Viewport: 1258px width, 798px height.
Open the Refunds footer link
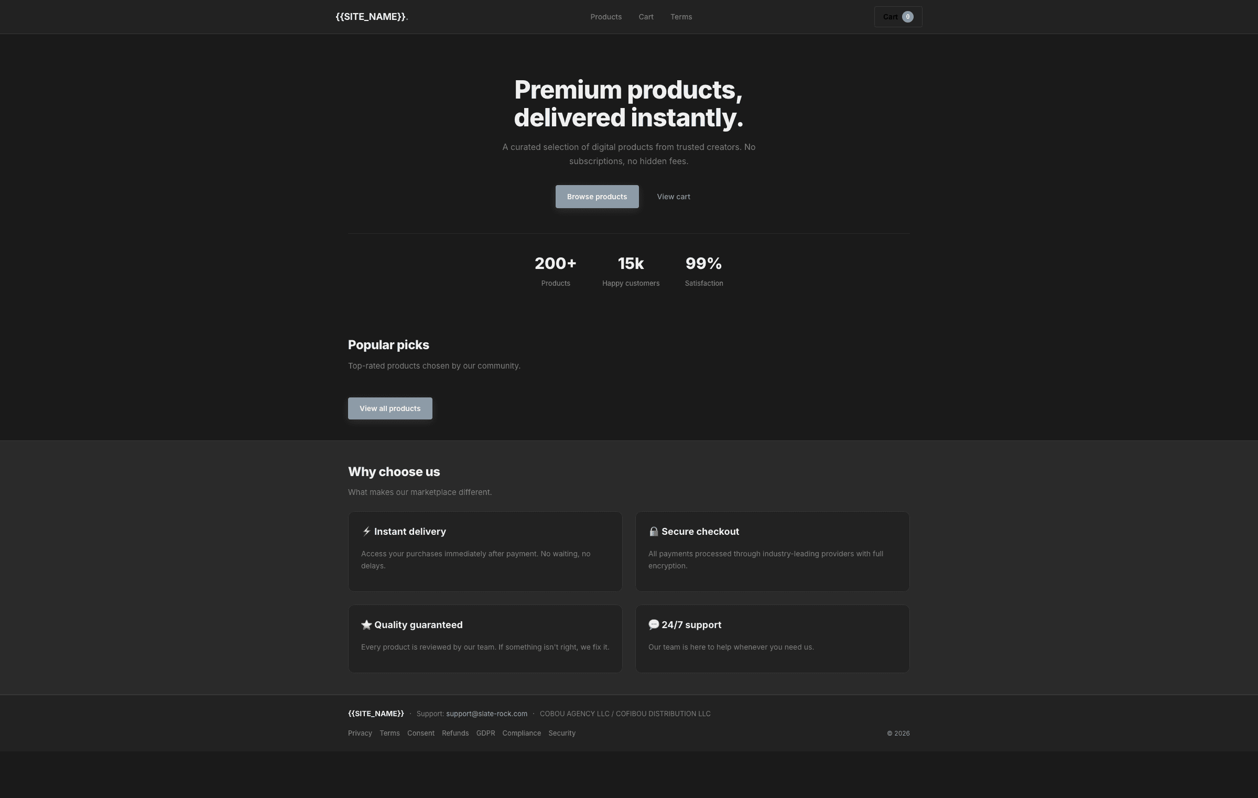(x=455, y=733)
